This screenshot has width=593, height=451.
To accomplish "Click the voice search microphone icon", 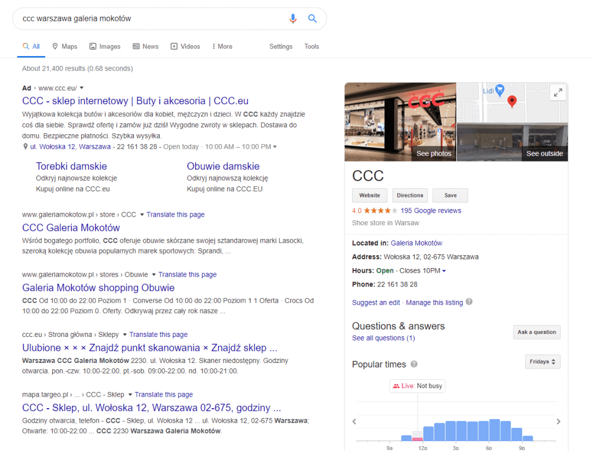I will [292, 19].
